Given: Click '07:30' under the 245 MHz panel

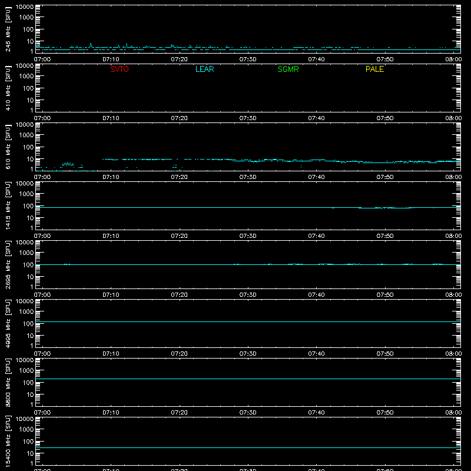Looking at the screenshot, I should pos(248,59).
